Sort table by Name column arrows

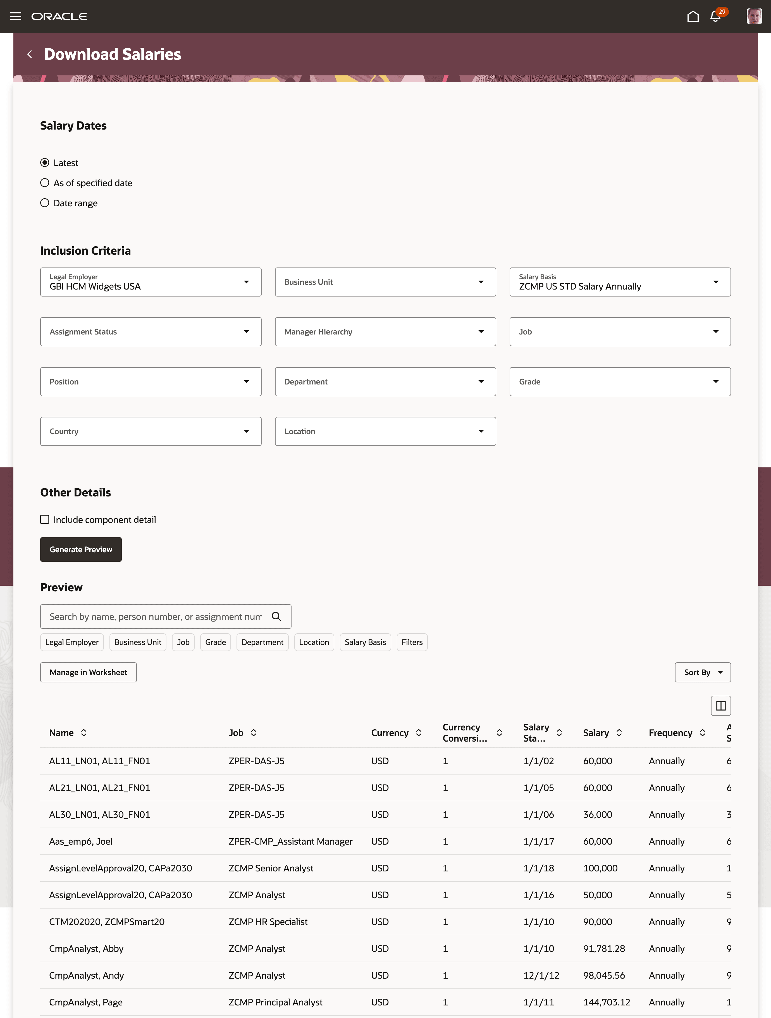(x=84, y=733)
